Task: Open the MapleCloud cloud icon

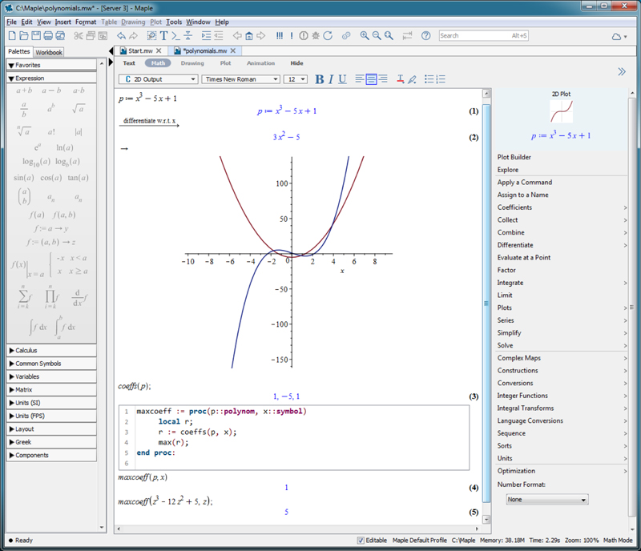Action: (x=617, y=36)
